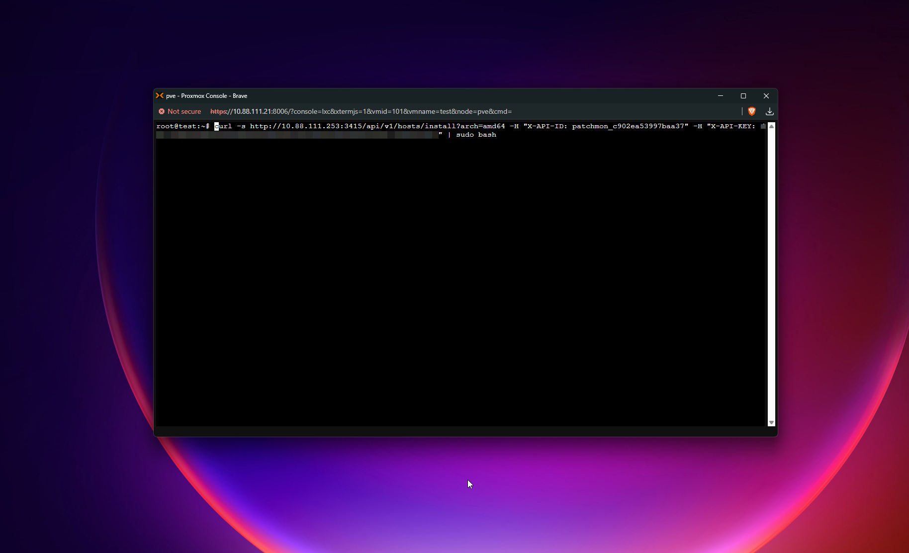The height and width of the screenshot is (553, 909).
Task: Click the Not secure warning badge
Action: 180,111
